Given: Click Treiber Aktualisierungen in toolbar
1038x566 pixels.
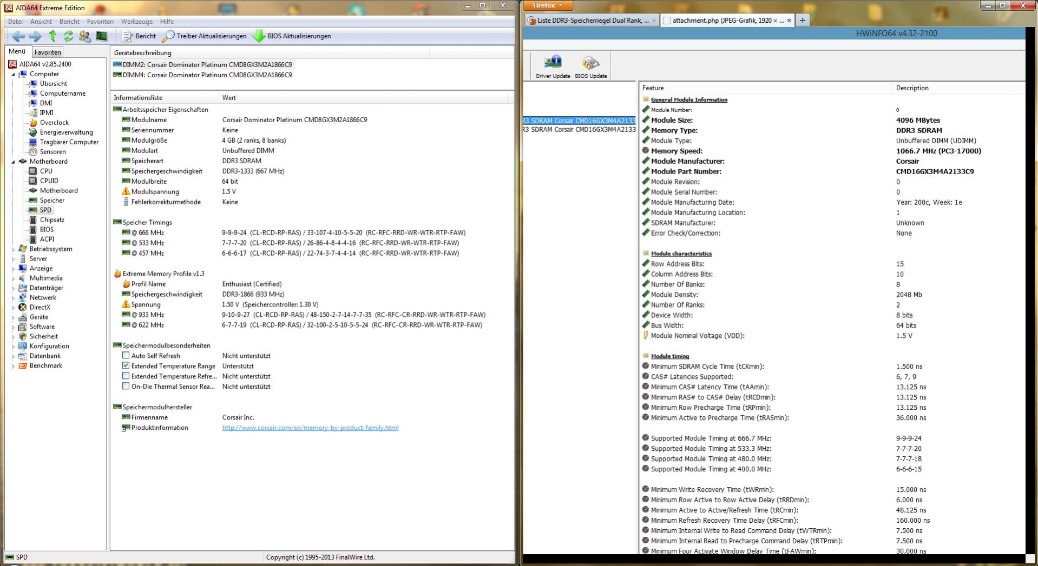Looking at the screenshot, I should [x=205, y=36].
